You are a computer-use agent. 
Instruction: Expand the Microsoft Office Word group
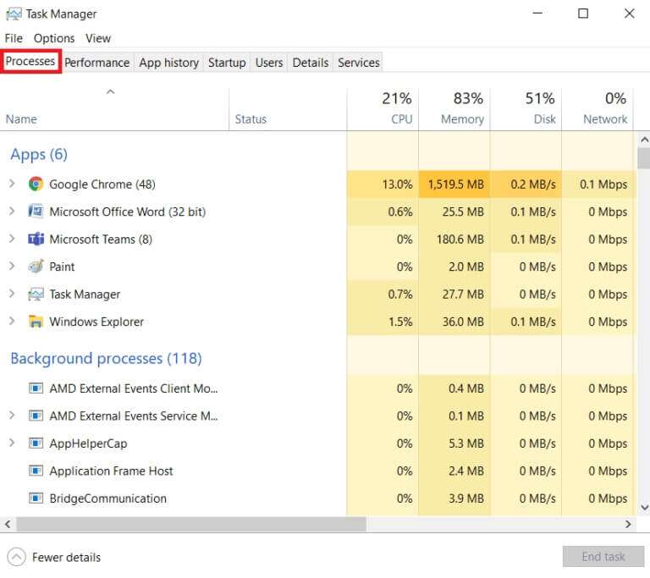pyautogui.click(x=12, y=211)
